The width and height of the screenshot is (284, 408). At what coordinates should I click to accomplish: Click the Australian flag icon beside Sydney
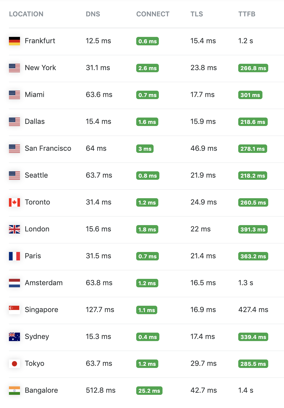pos(14,337)
